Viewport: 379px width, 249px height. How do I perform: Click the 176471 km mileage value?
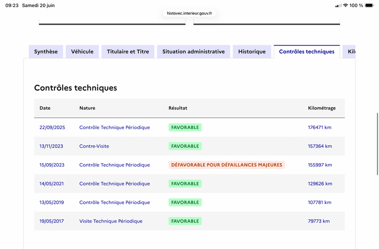319,128
